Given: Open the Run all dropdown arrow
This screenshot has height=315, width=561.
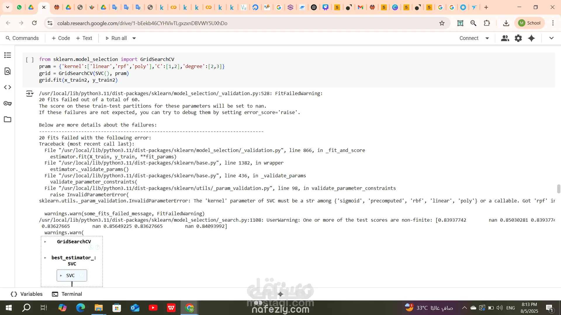Looking at the screenshot, I should click(x=134, y=38).
